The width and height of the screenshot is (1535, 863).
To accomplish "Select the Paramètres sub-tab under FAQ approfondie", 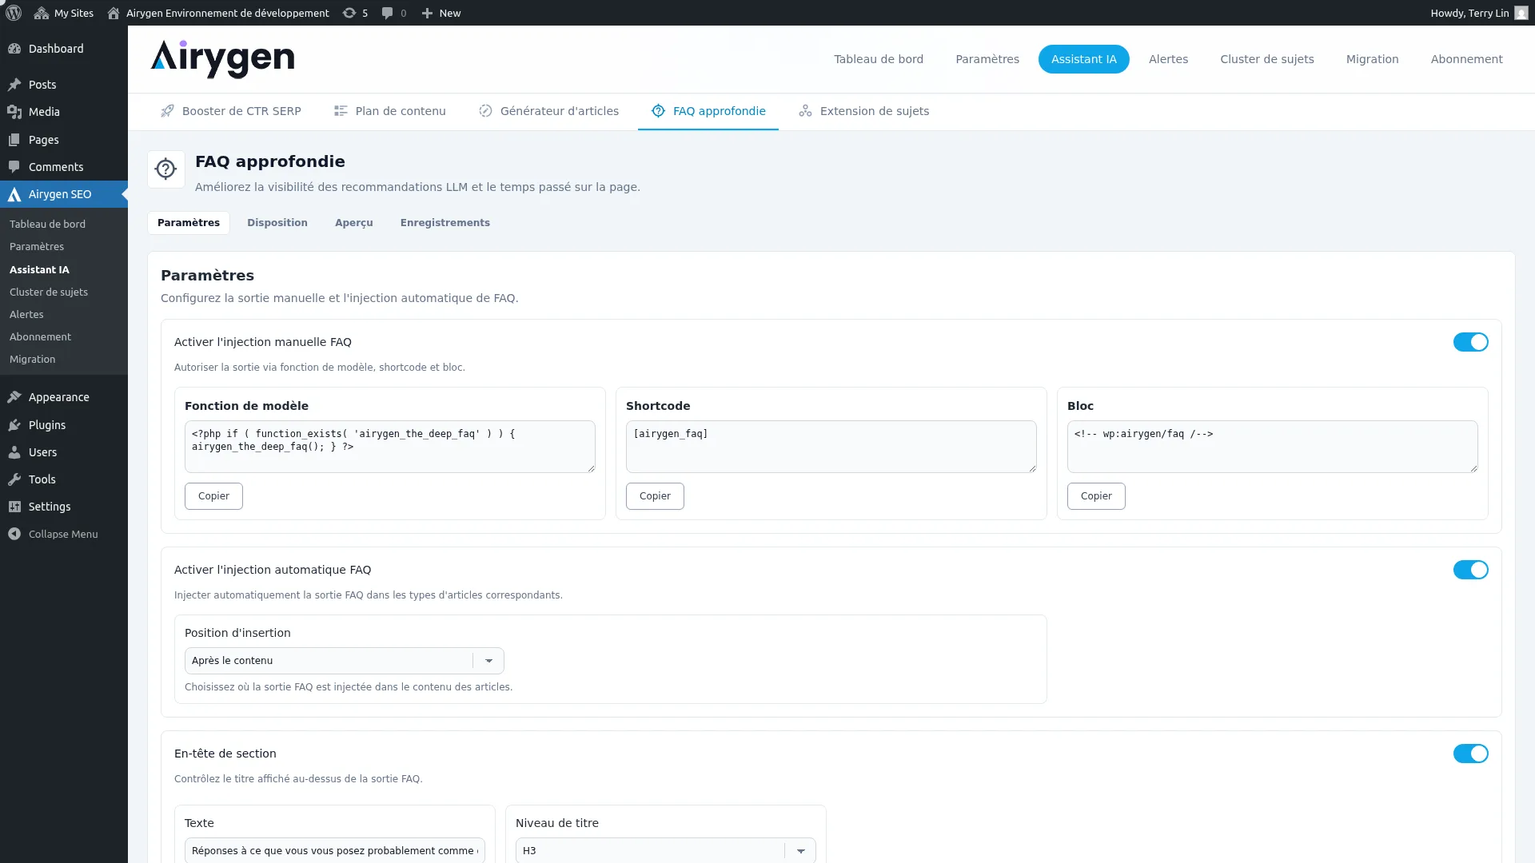I will point(189,223).
